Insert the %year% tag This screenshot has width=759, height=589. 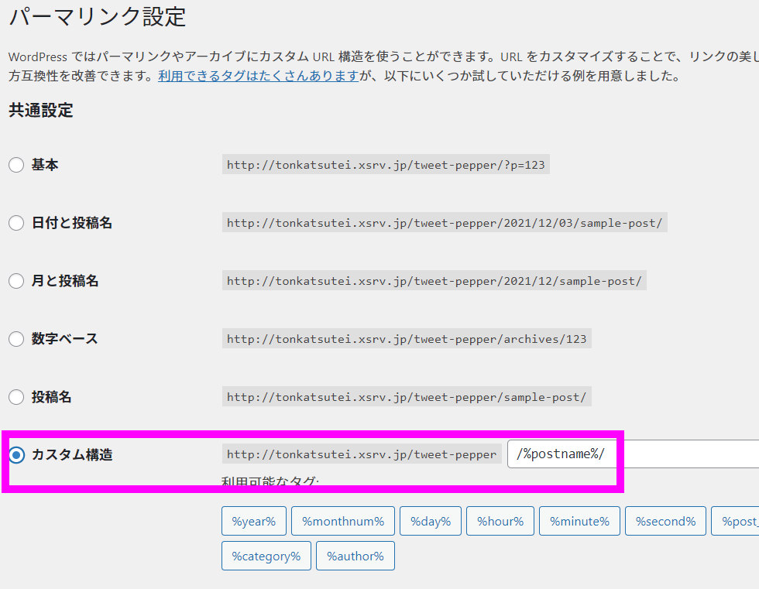pyautogui.click(x=254, y=521)
